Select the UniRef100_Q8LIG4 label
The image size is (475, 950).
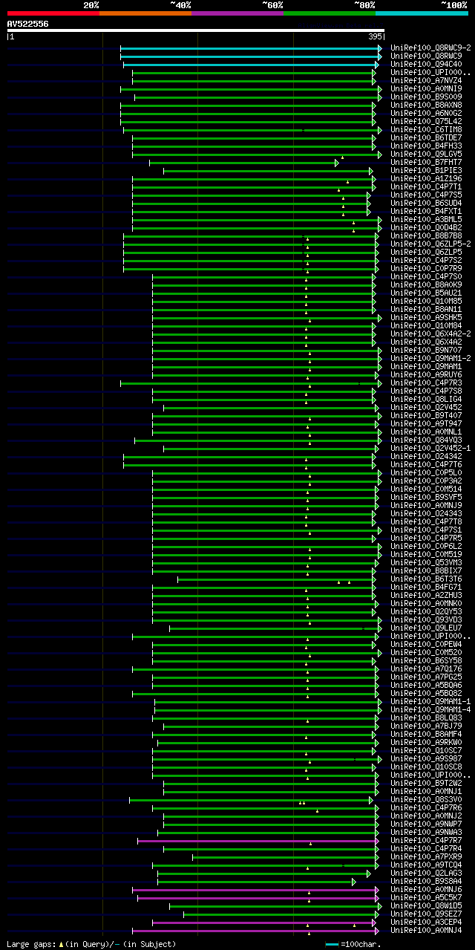click(427, 399)
